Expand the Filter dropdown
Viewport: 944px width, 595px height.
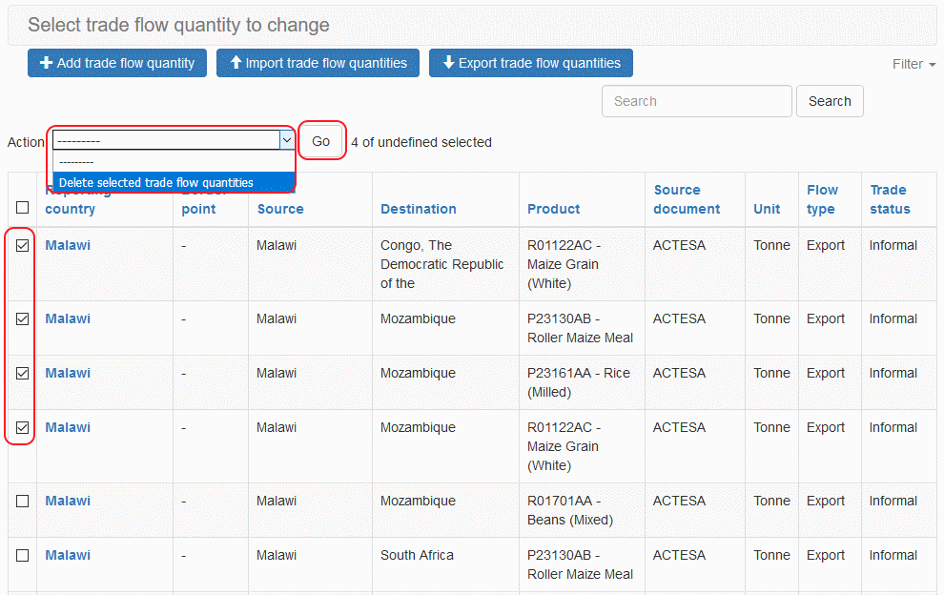click(x=913, y=64)
